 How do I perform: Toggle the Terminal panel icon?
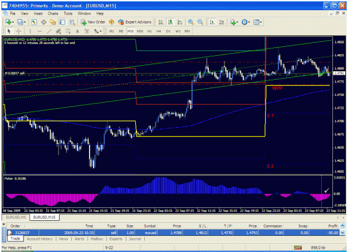pos(62,22)
